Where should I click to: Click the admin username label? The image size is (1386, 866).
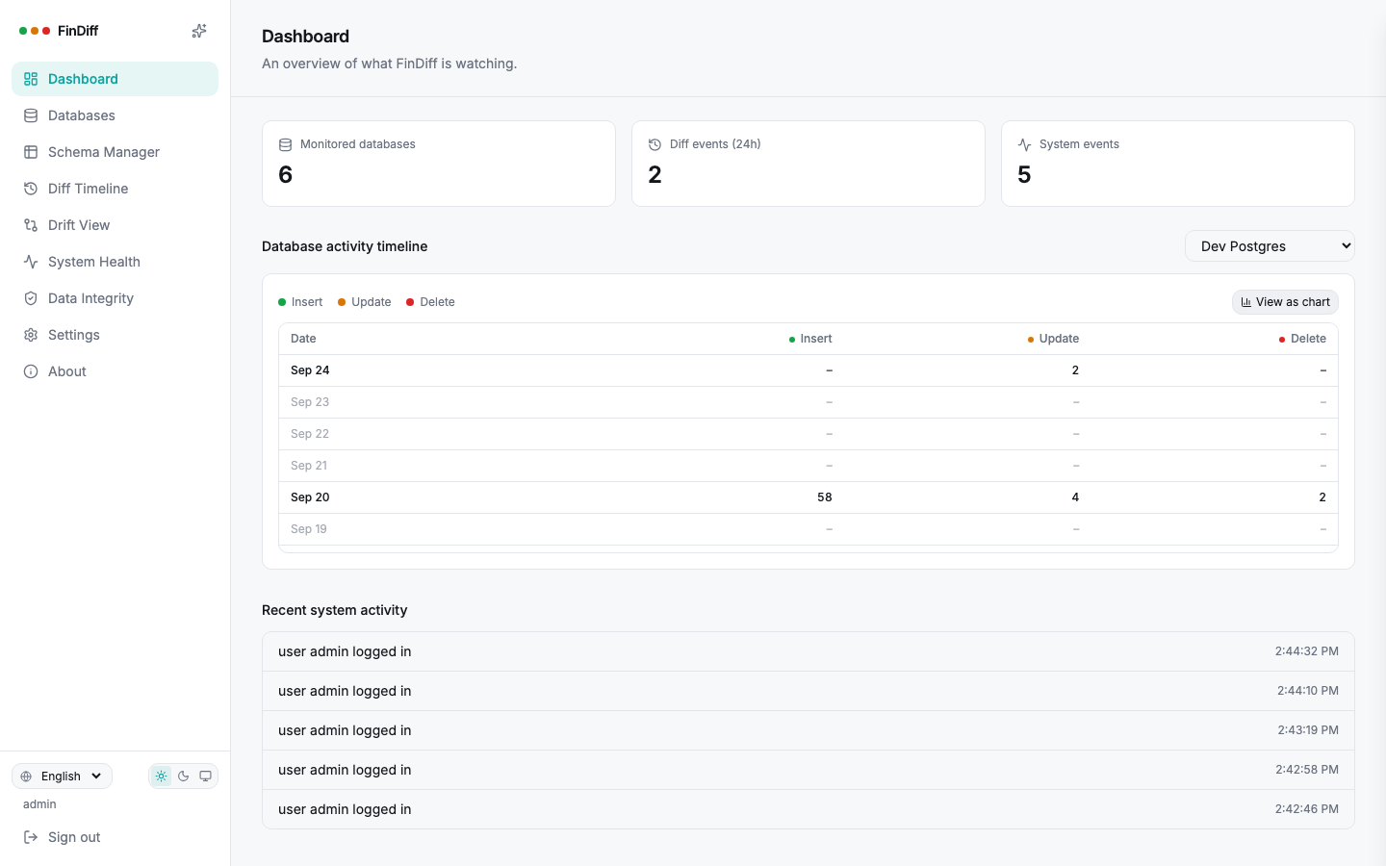(39, 804)
